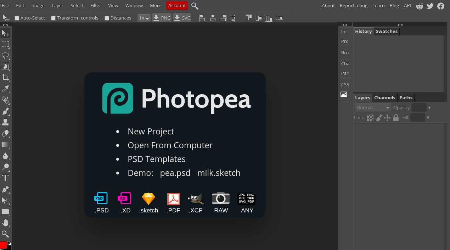Select the Gradient tool

(5, 145)
